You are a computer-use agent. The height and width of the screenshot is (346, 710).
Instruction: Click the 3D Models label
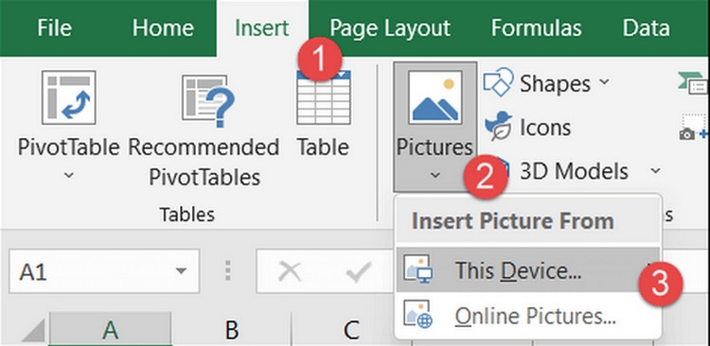574,171
